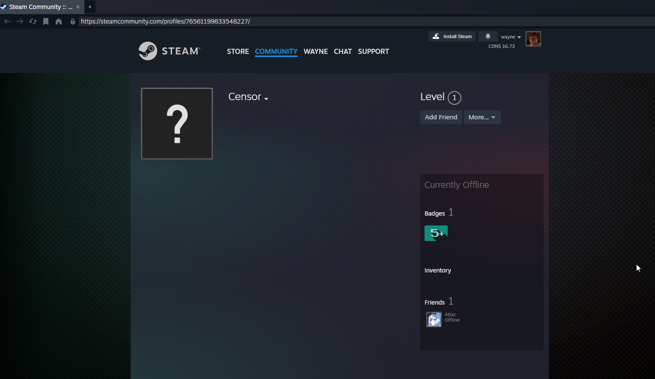Open the WAYNE profile menu
Viewport: 655px width, 379px height.
point(316,51)
